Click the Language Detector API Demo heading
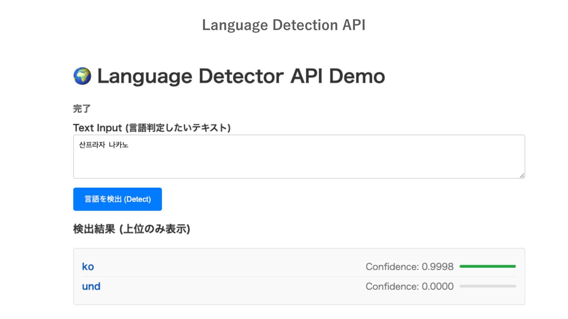The width and height of the screenshot is (568, 319). (241, 76)
